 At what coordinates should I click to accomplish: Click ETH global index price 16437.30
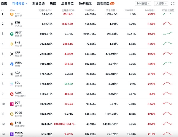(67, 24)
